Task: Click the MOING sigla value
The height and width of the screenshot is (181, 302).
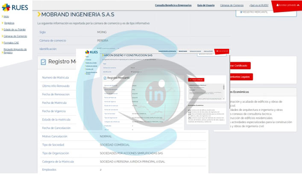Action: [102, 32]
